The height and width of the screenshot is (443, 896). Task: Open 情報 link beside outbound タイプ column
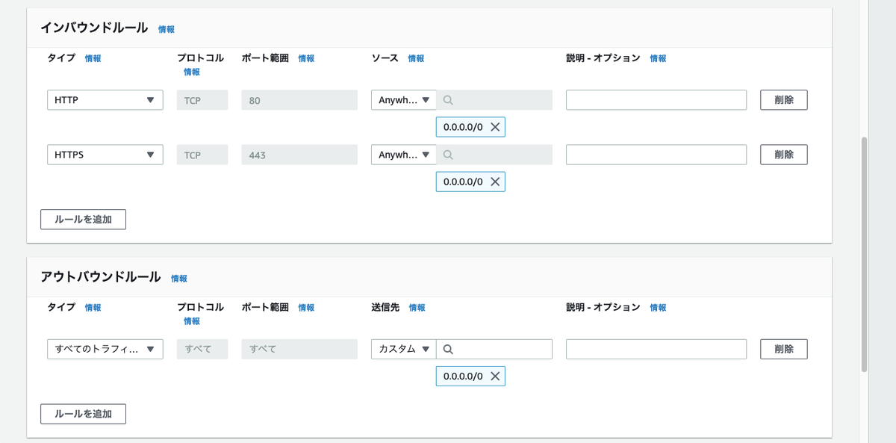click(93, 307)
